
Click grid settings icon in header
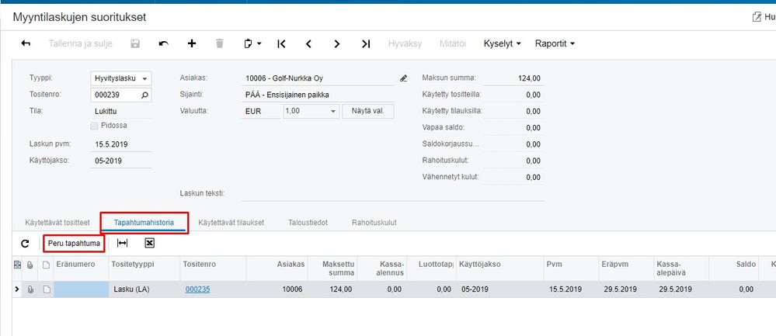pos(17,265)
